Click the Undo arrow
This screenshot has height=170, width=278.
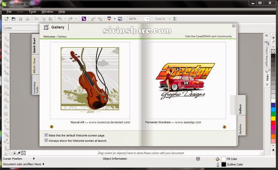point(60,19)
